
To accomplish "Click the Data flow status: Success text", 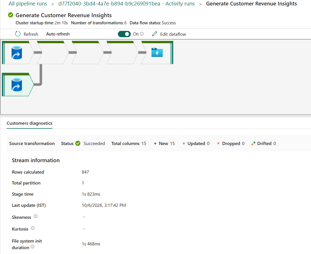I will 153,23.
